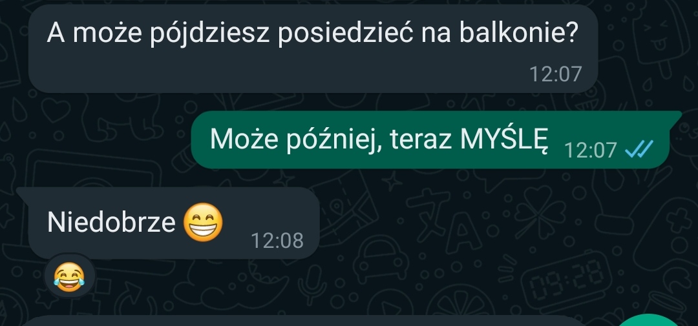This screenshot has height=326, width=698.
Task: Tap the laughing-tears reaction under Niedobrze message
Action: click(x=69, y=276)
